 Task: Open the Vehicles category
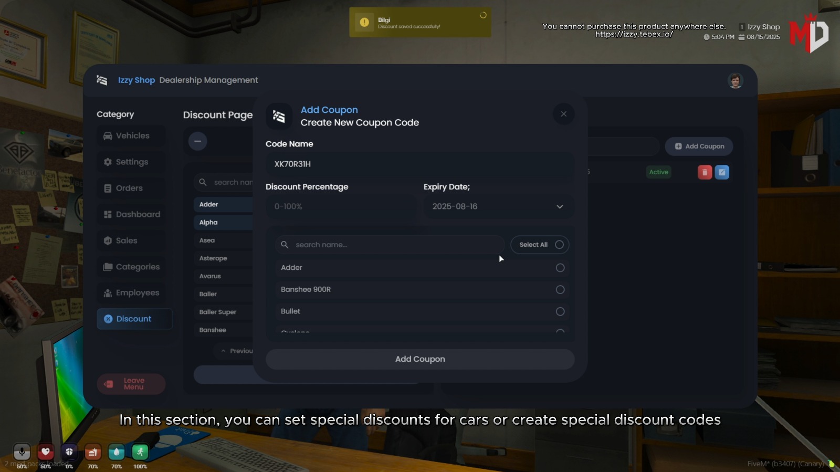pyautogui.click(x=132, y=136)
